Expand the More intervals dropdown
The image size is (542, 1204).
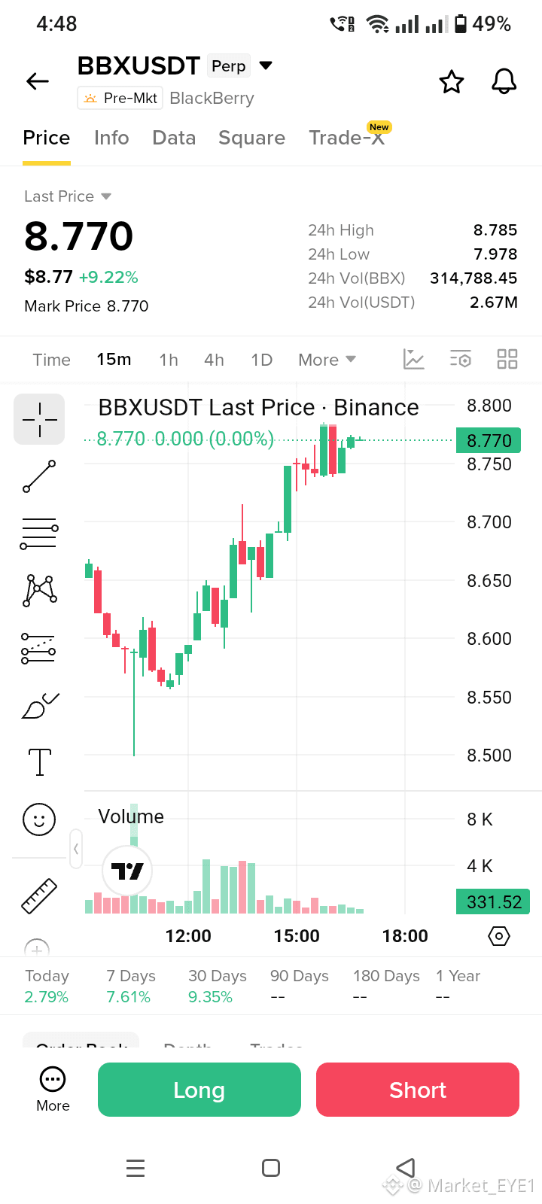[327, 360]
